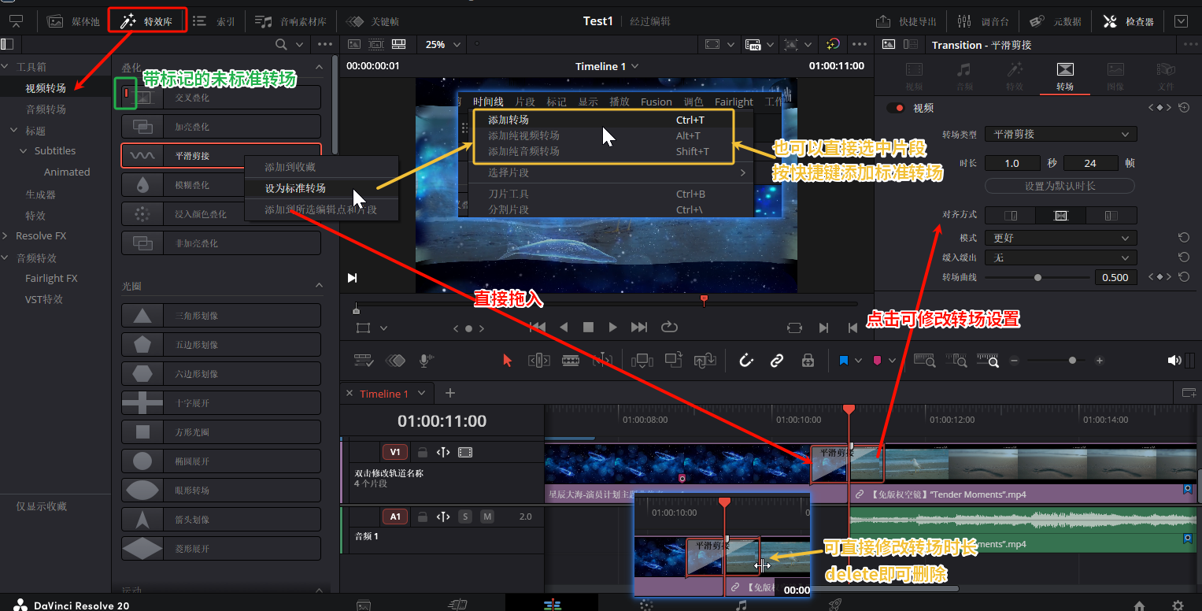The width and height of the screenshot is (1202, 611).
Task: Select the Trim Edit Mode tool
Action: pos(539,361)
